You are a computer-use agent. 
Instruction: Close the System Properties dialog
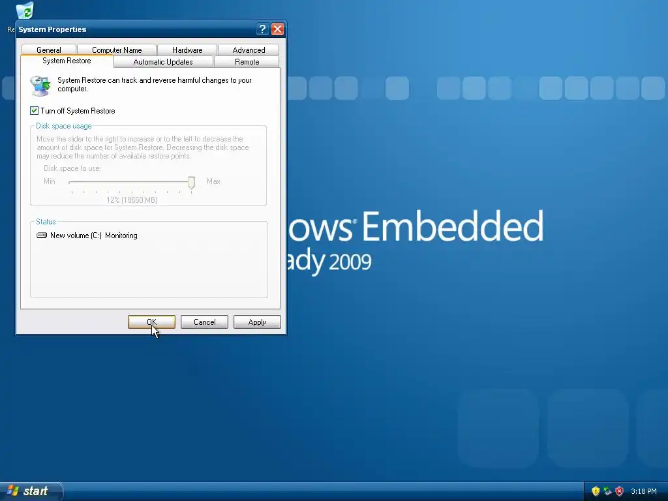point(277,29)
